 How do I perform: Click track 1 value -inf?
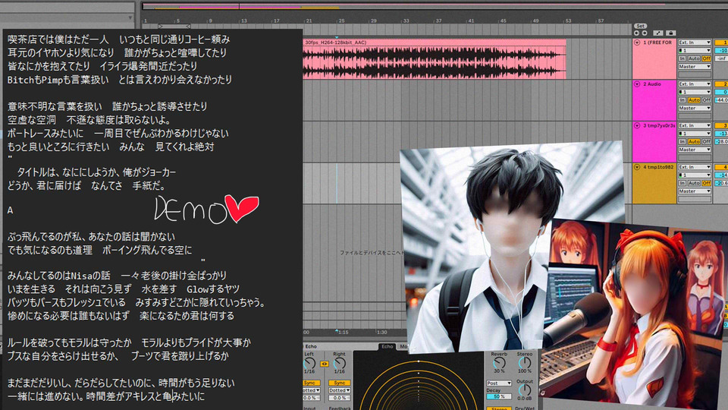coord(721,58)
